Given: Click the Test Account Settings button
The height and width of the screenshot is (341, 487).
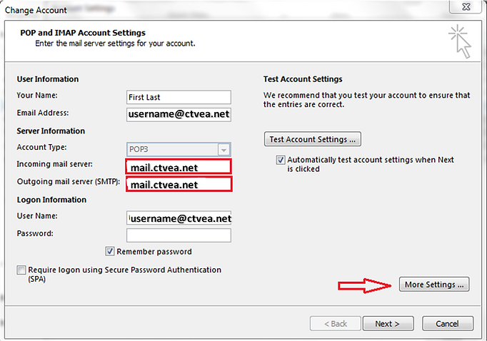Looking at the screenshot, I should pos(313,139).
